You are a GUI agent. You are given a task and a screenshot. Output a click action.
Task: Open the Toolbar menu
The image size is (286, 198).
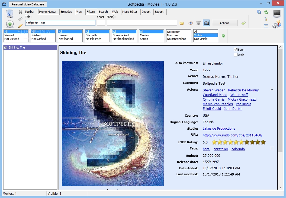(30, 12)
